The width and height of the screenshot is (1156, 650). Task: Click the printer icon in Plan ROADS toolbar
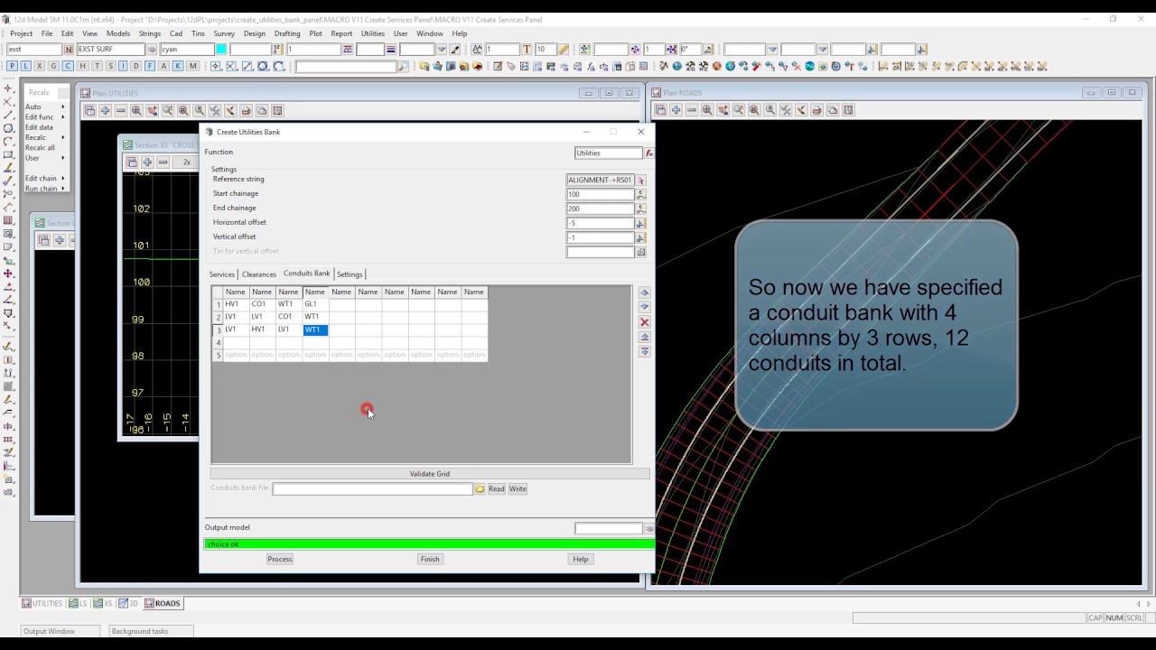click(x=816, y=110)
